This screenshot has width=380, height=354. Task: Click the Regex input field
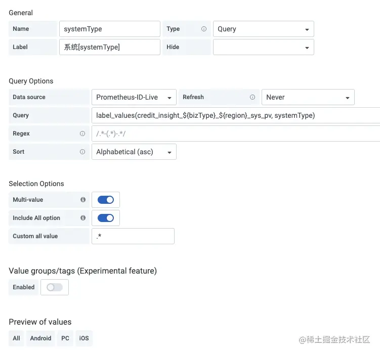pos(236,134)
